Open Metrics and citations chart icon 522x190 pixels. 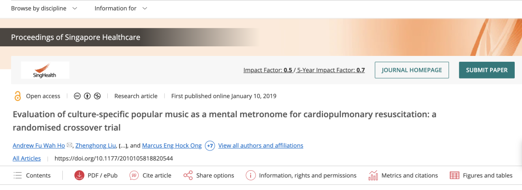click(373, 176)
